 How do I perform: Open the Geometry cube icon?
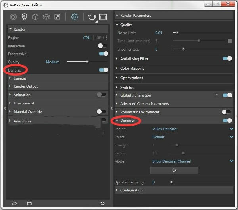[x=35, y=17]
